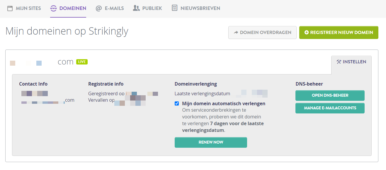Click the www Domeinen icon
This screenshot has height=170, width=386.
(x=54, y=8)
